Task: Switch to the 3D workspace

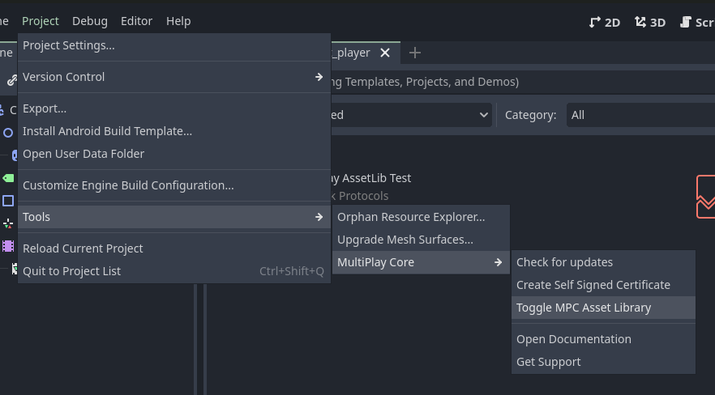Action: tap(650, 23)
